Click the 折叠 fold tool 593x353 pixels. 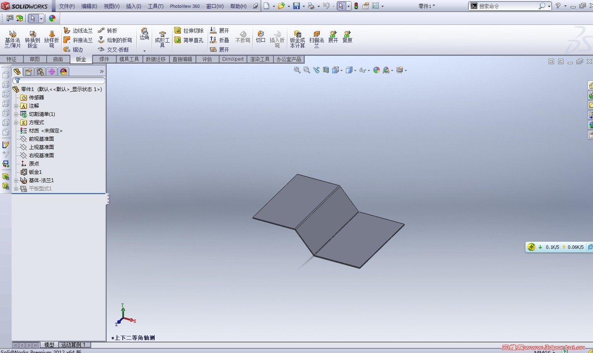[x=219, y=40]
